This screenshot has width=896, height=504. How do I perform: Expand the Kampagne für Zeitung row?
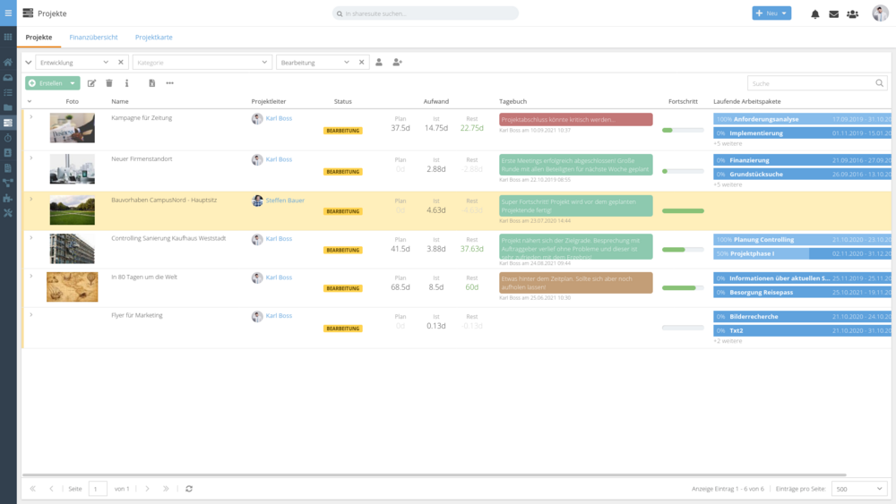click(x=30, y=117)
